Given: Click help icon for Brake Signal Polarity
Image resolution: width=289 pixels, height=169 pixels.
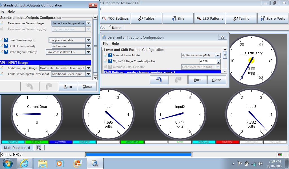Looking at the screenshot, I should pos(6,52).
